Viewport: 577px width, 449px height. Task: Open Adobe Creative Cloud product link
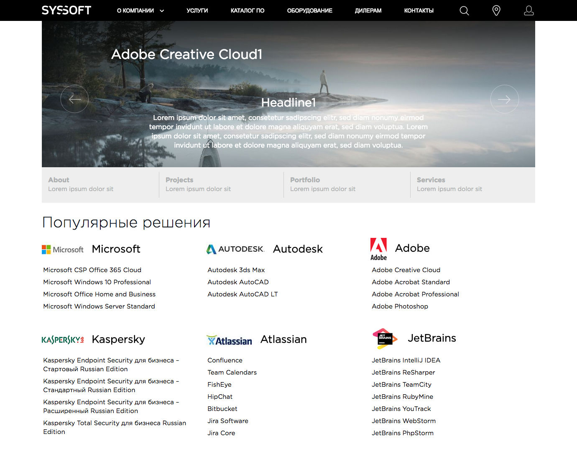[x=406, y=270]
